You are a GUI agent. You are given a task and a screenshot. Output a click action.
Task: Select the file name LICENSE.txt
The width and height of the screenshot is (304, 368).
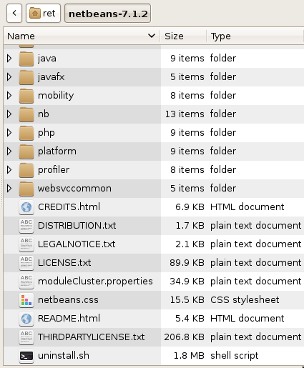pos(64,262)
